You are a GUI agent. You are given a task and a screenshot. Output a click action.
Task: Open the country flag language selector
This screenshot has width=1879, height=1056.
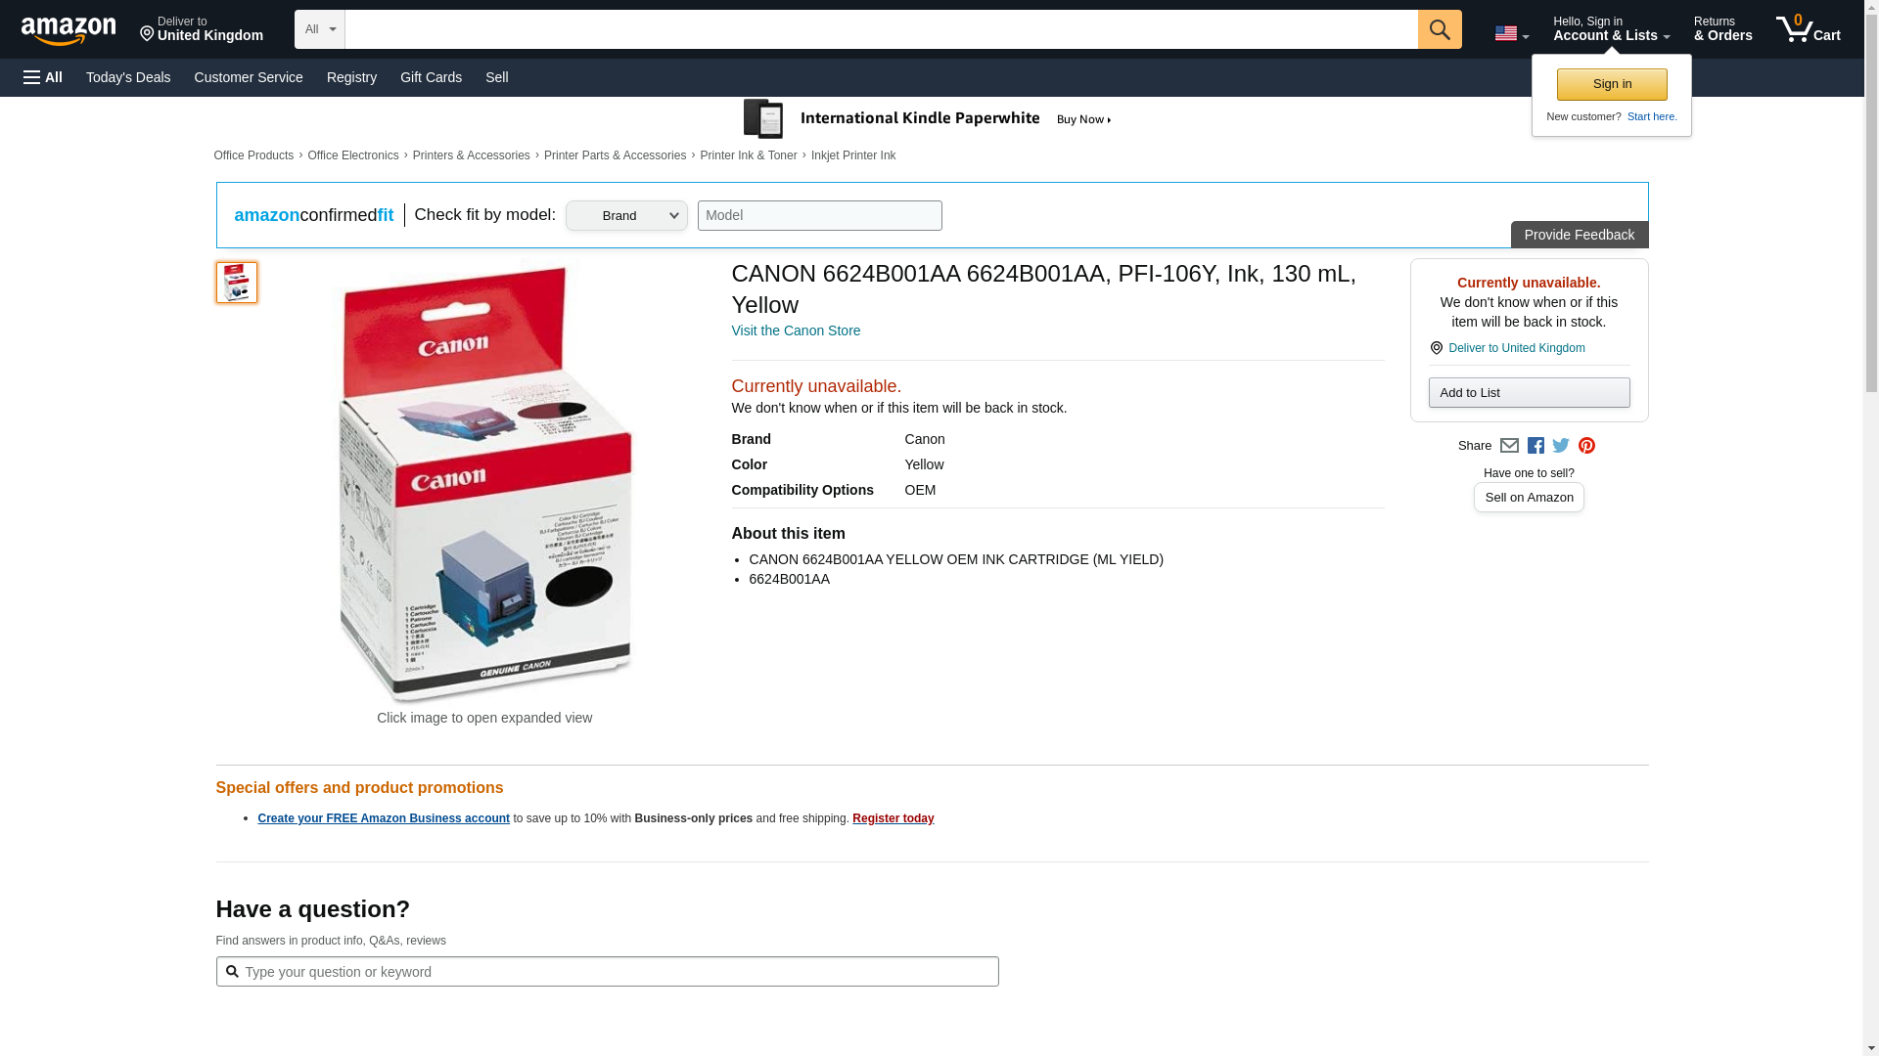click(x=1512, y=34)
